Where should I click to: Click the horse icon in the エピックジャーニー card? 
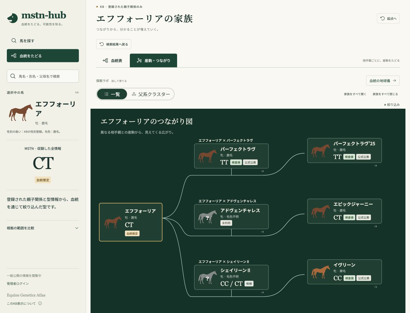(x=321, y=211)
